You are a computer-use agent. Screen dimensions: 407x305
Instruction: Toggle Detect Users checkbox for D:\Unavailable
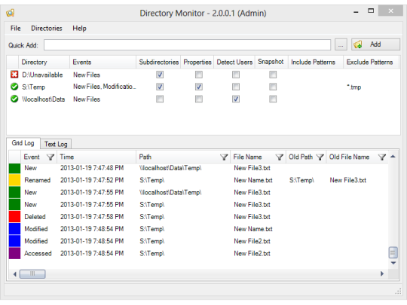click(x=236, y=75)
